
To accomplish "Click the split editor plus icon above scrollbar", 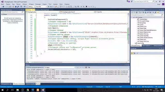I will tap(128, 14).
